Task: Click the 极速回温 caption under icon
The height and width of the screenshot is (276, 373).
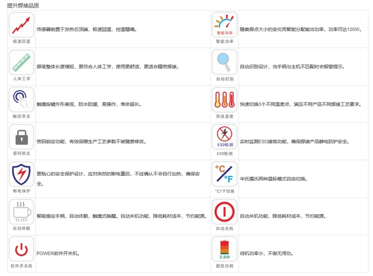Action: 22,41
